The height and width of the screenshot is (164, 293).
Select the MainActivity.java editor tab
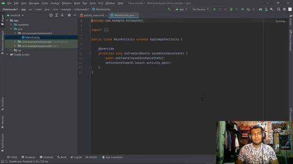tap(124, 15)
